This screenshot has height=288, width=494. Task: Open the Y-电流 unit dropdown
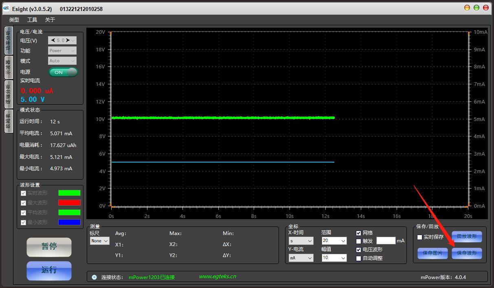pos(301,258)
